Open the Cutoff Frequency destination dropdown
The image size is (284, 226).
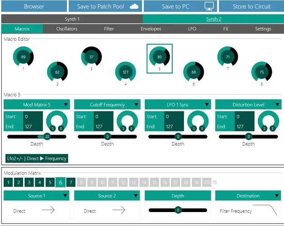(107, 104)
